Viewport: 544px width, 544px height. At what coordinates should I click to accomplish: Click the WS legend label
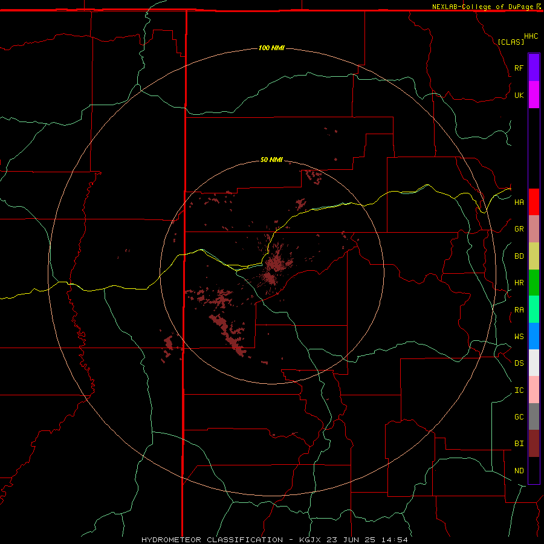point(519,336)
